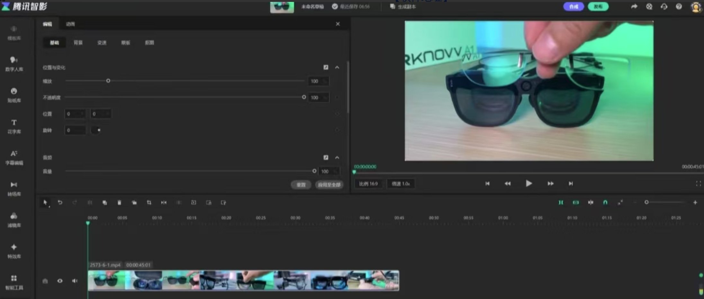
Task: Switch to the 变速 tab
Action: coord(102,42)
